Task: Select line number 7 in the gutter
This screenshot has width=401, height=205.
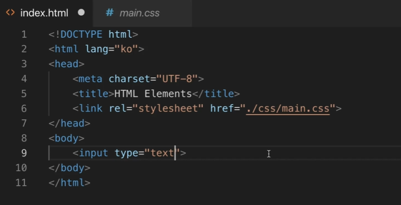Action: click(24, 123)
